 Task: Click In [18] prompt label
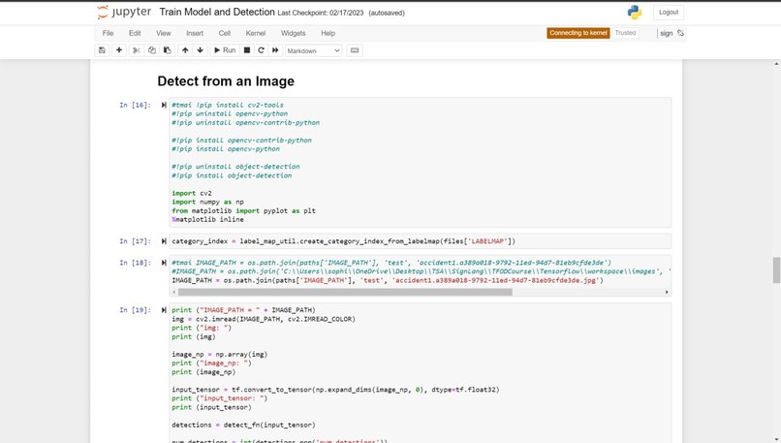point(135,263)
